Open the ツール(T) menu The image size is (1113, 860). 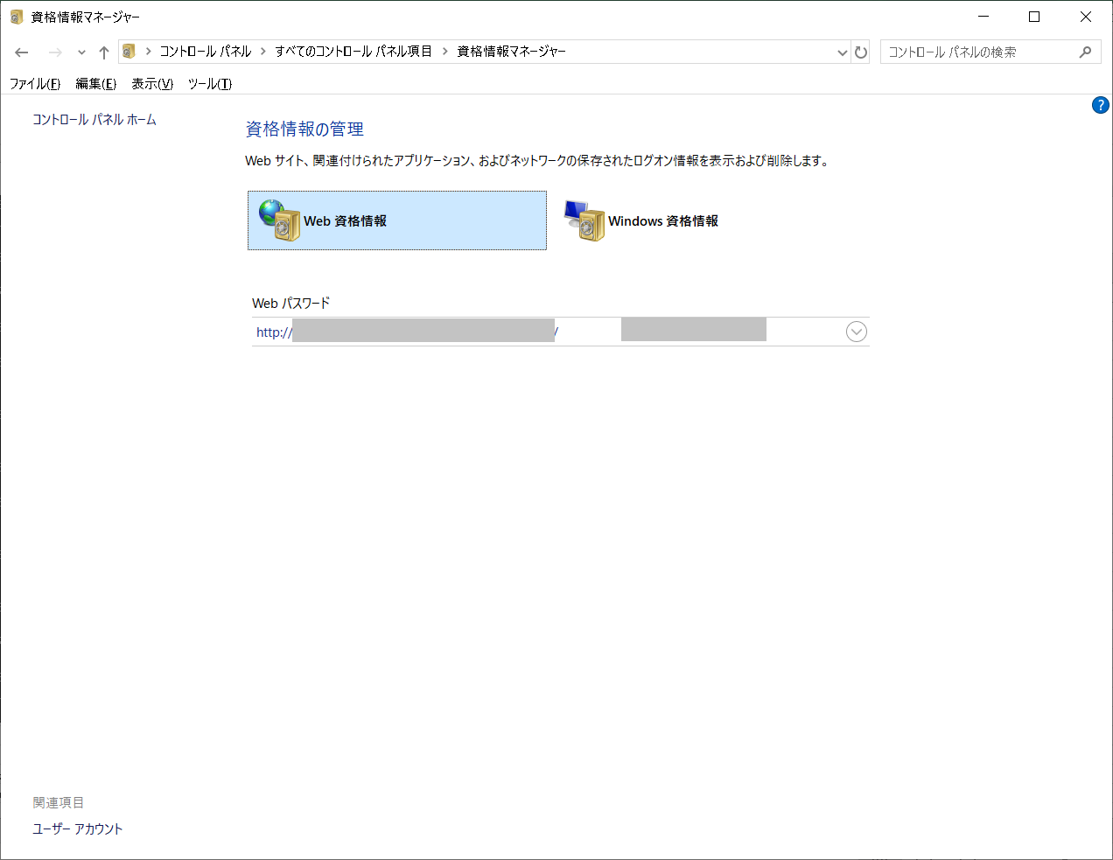coord(210,84)
